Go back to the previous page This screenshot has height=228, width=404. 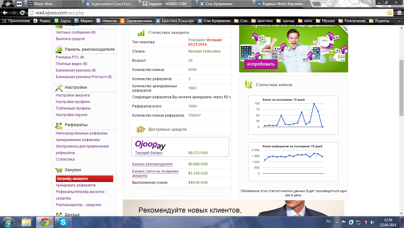5,13
